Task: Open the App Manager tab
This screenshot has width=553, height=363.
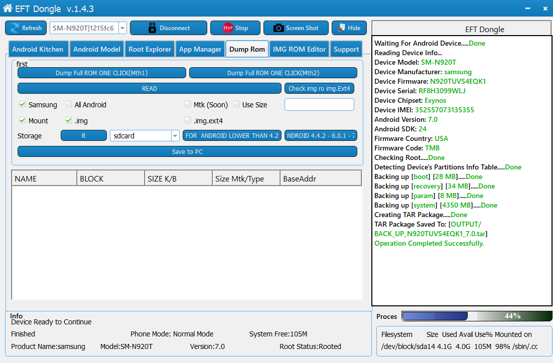Action: coord(200,49)
